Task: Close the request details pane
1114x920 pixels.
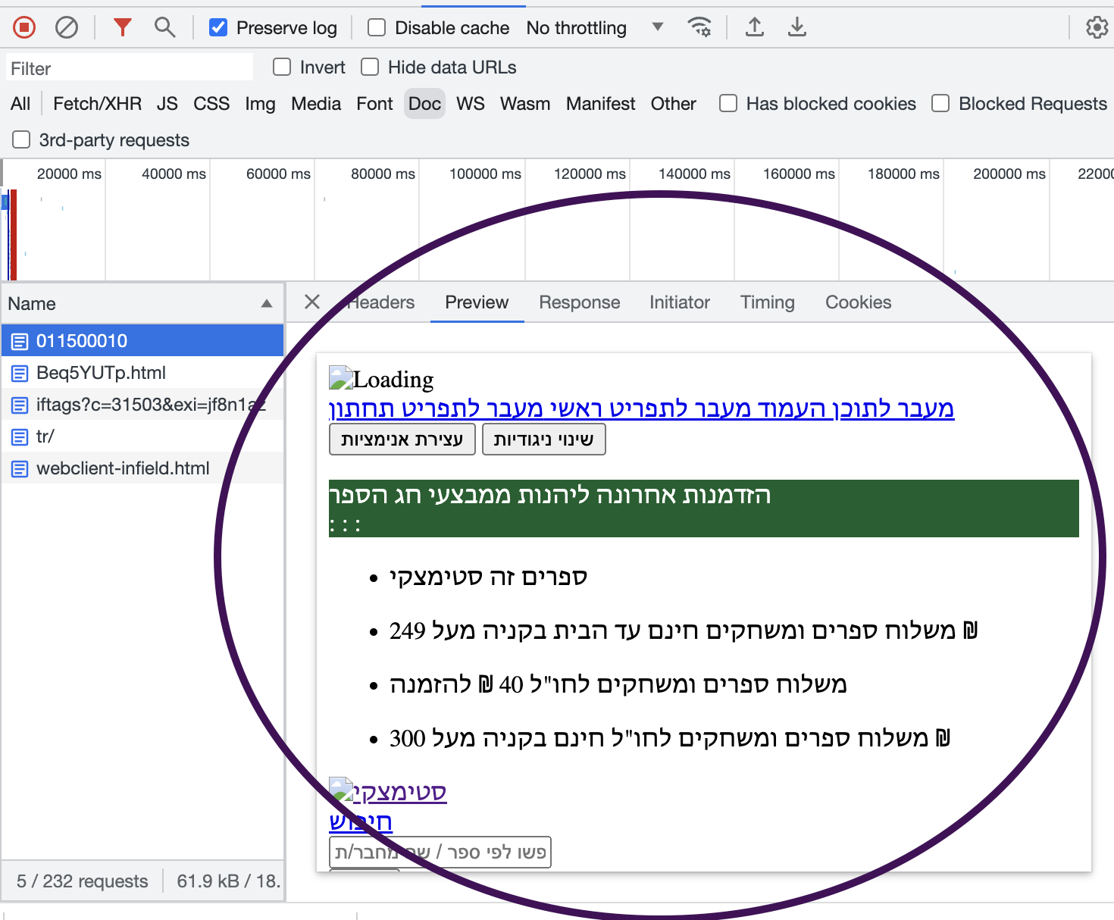Action: 311,302
